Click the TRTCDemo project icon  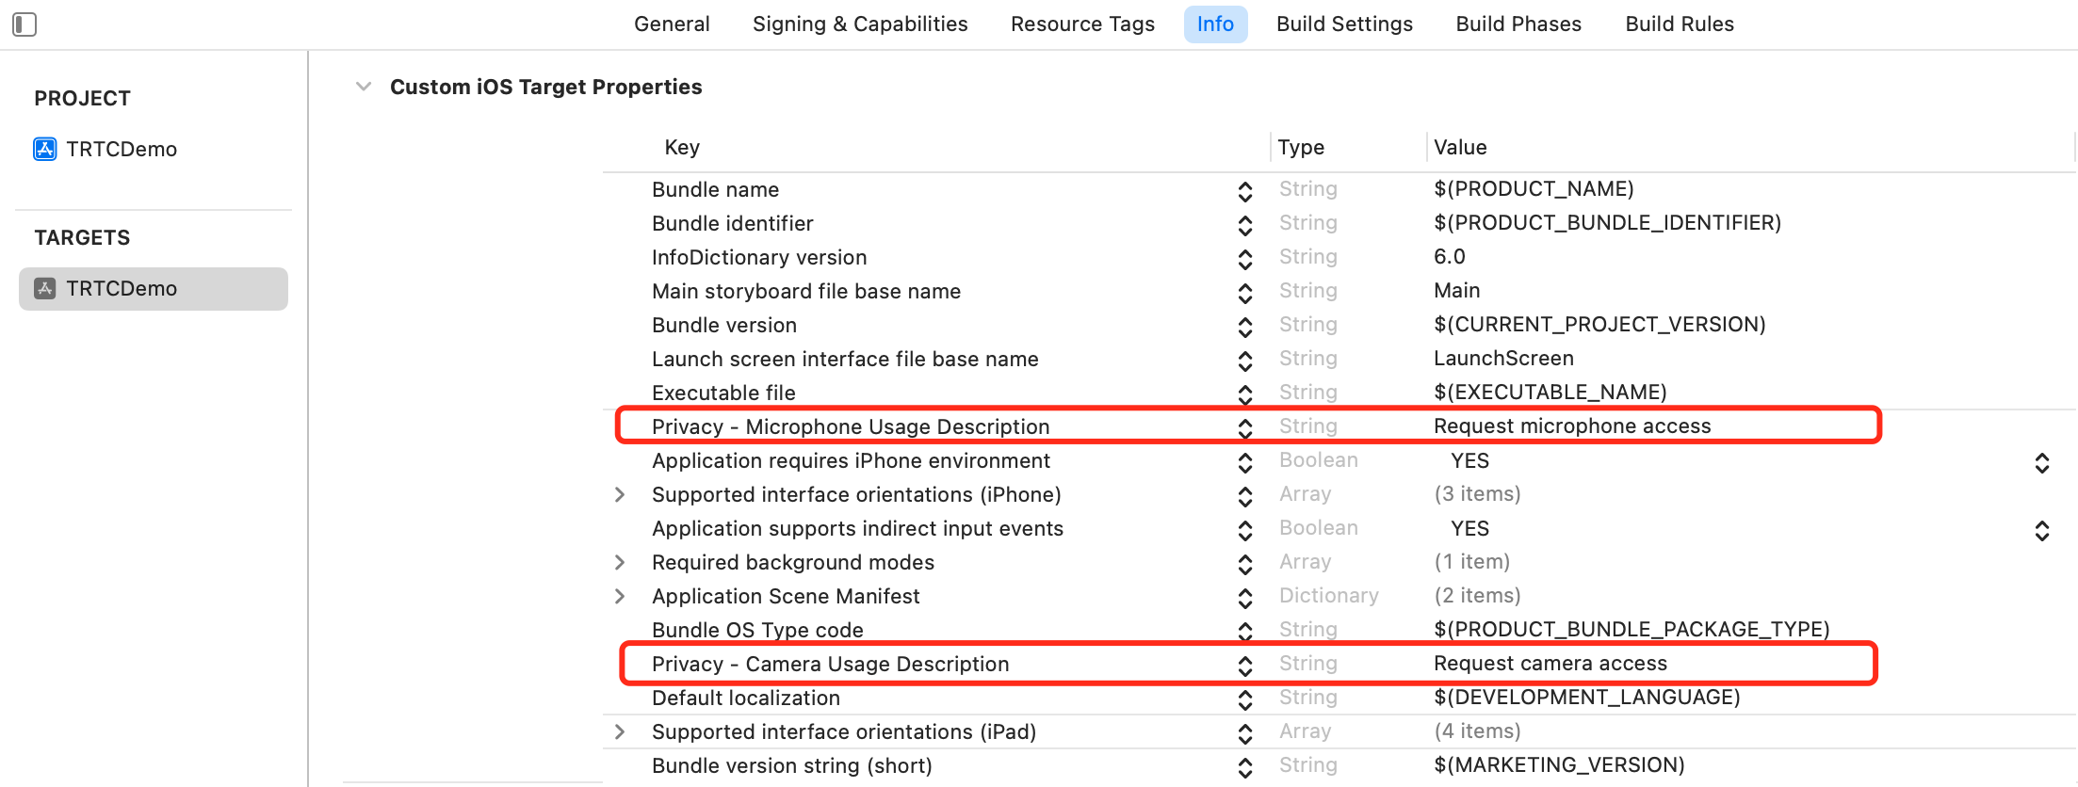click(x=45, y=149)
